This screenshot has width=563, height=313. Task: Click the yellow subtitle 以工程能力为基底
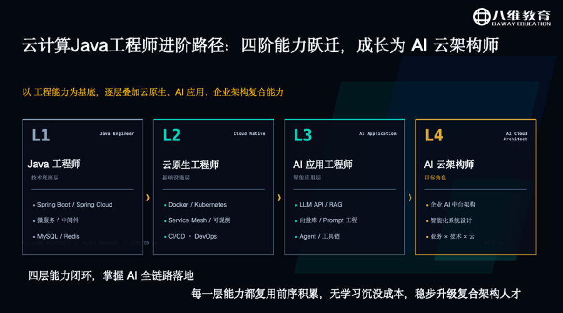(60, 92)
